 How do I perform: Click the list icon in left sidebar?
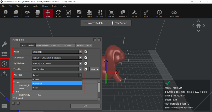[4, 54]
